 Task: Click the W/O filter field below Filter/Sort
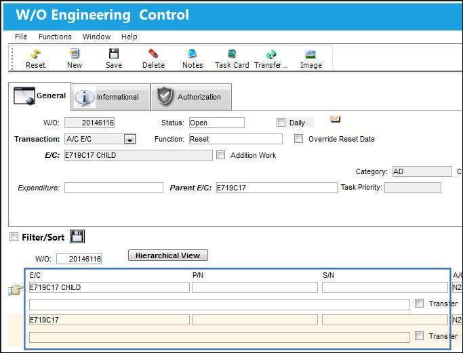tap(79, 259)
